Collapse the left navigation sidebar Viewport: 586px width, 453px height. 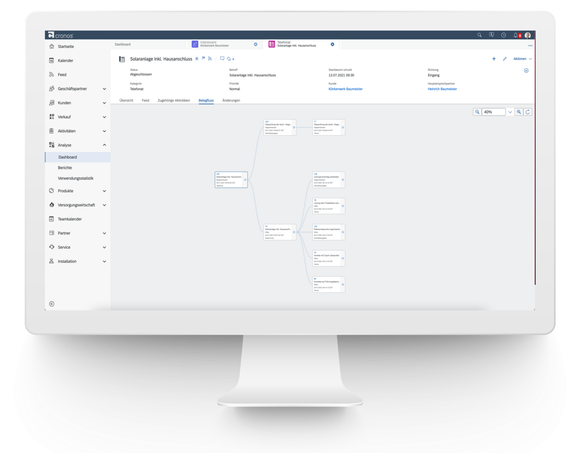52,304
